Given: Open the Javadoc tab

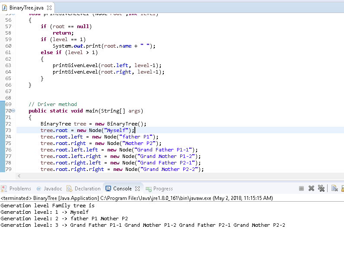Looking at the screenshot, I should pos(53,189).
